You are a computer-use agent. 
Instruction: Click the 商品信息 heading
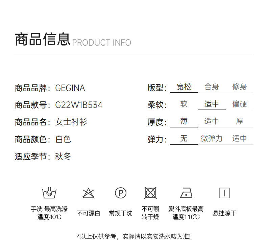tap(42, 39)
